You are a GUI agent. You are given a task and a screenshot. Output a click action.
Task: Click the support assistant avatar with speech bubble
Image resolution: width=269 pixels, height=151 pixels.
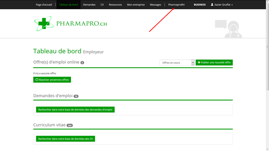coord(229,29)
